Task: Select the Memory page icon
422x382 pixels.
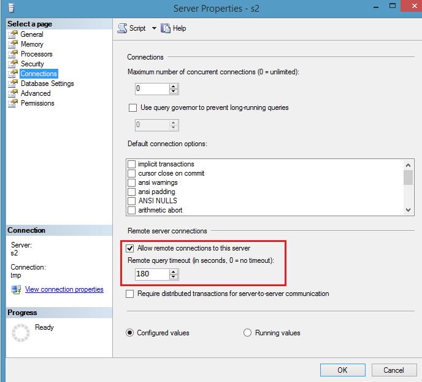Action: 13,44
